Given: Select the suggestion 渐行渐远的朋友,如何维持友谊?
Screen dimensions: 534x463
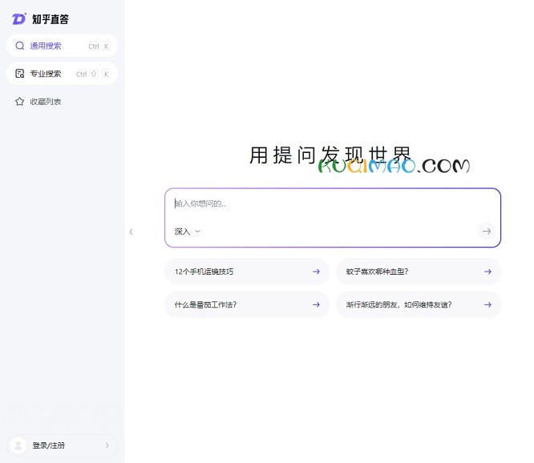Looking at the screenshot, I should (x=419, y=304).
